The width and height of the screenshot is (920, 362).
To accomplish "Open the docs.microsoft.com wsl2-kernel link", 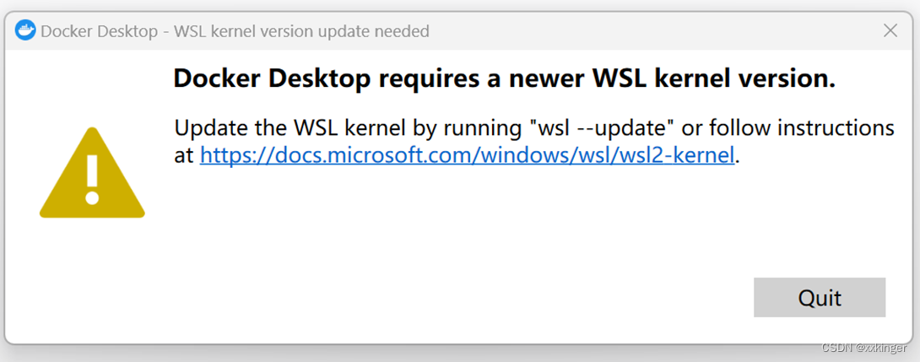I will [x=467, y=155].
